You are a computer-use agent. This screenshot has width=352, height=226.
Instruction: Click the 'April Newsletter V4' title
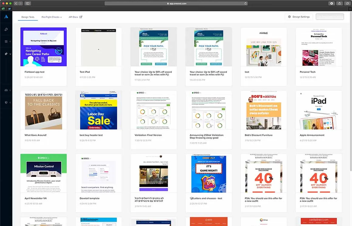(36, 198)
